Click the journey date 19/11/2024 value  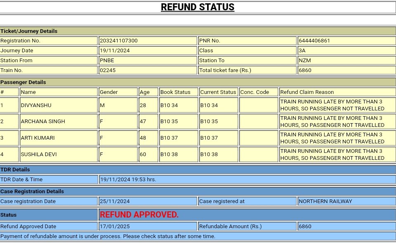point(115,50)
